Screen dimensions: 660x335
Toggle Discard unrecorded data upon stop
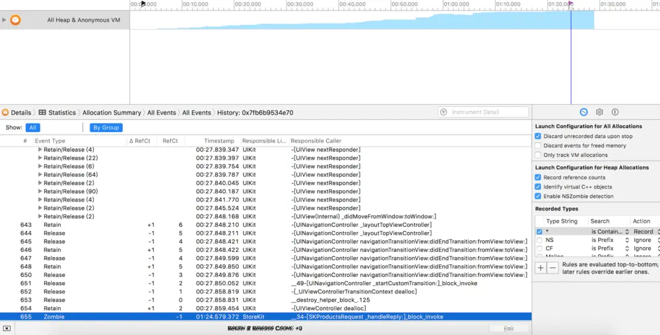[538, 137]
